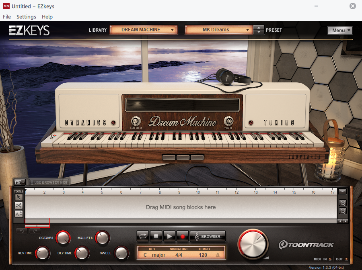The width and height of the screenshot is (362, 270).
Task: Click the add song track icon
Action: pos(20,182)
